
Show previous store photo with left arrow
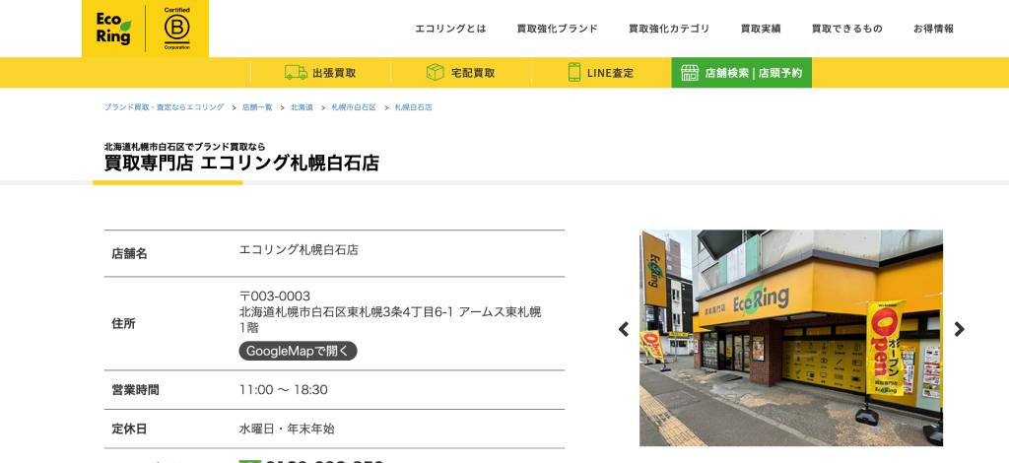[x=624, y=329]
